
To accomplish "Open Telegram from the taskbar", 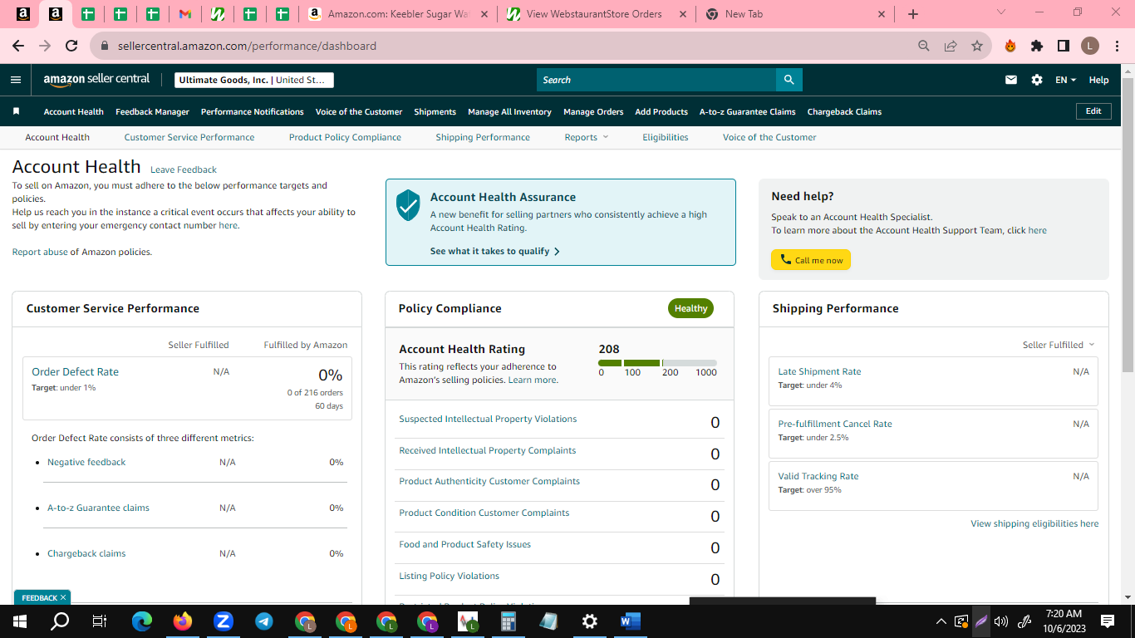I will coord(264,621).
